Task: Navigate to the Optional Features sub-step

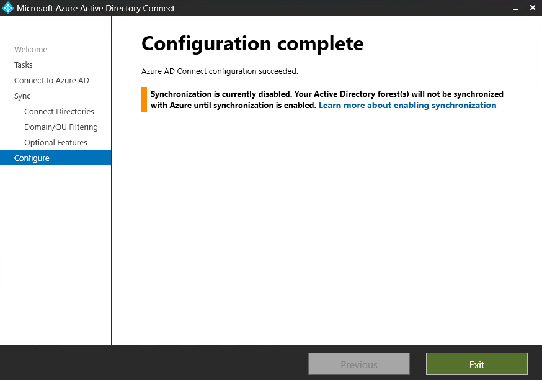Action: click(56, 142)
